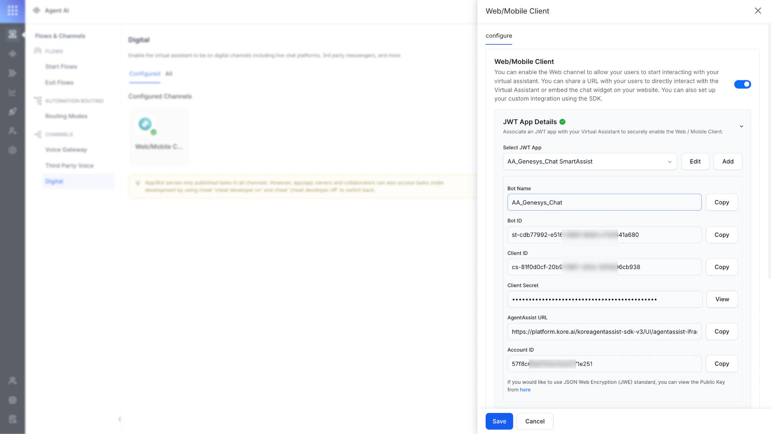Copy the Bot ID value
This screenshot has height=434, width=771.
721,234
